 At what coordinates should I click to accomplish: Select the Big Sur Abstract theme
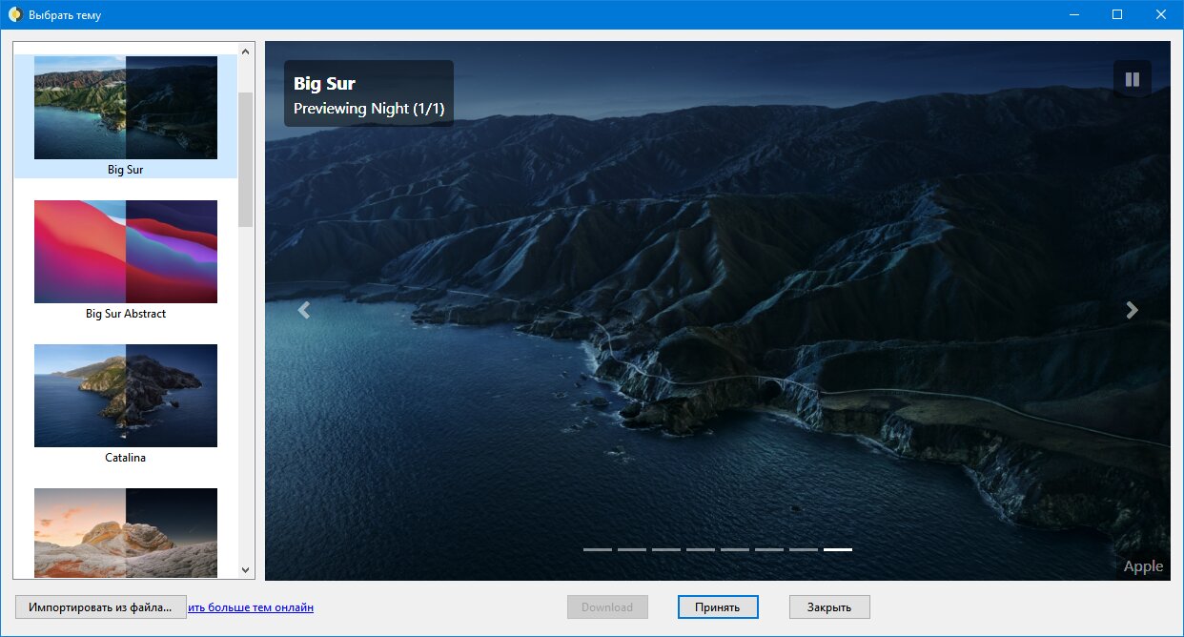pyautogui.click(x=126, y=252)
